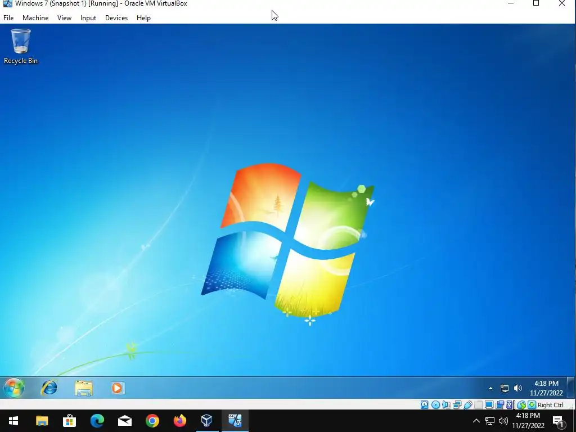Open the Windows 7 Start orb
Screen dimensions: 576x432
pos(14,388)
